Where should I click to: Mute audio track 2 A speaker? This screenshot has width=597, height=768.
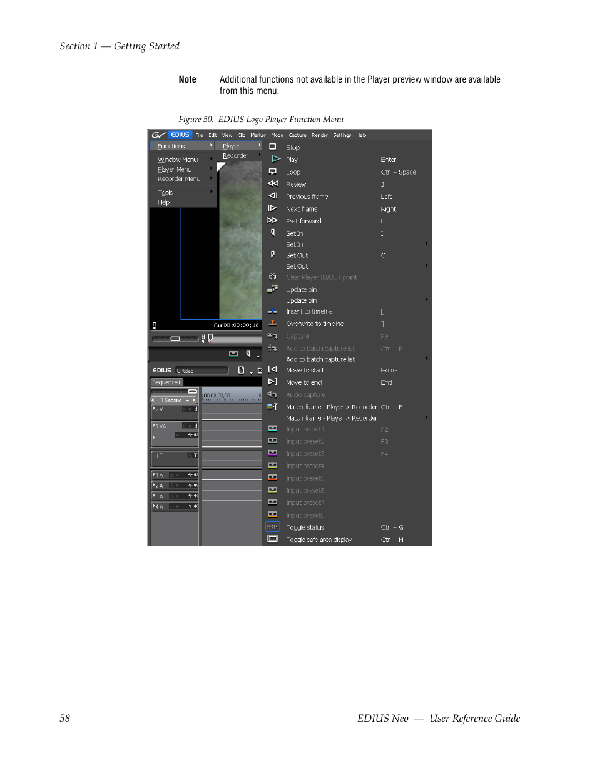(x=196, y=486)
